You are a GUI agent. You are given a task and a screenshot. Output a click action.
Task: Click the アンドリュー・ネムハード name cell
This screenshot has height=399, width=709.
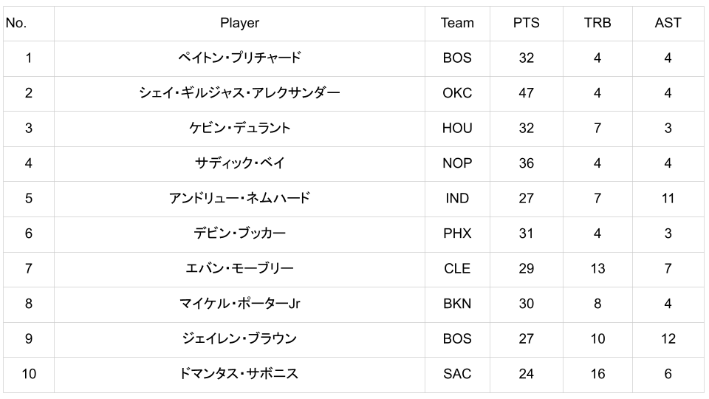point(239,198)
